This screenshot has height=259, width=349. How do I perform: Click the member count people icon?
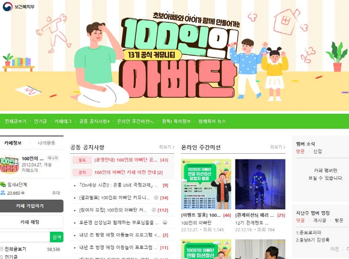[x=3, y=193]
